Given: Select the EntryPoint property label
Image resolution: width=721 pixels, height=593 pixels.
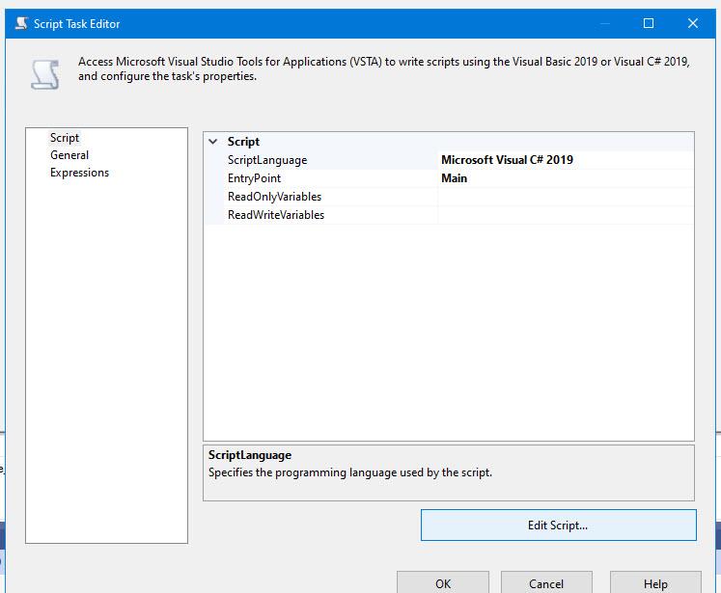Looking at the screenshot, I should pos(254,178).
